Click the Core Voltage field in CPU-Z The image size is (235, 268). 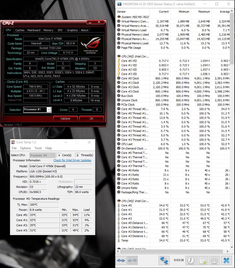(x=68, y=53)
